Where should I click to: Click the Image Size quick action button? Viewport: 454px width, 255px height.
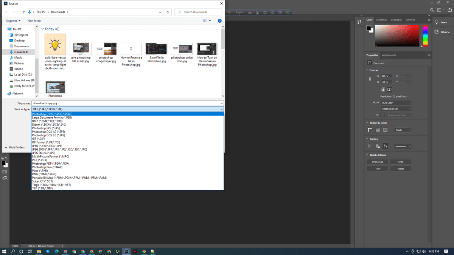[x=378, y=162]
